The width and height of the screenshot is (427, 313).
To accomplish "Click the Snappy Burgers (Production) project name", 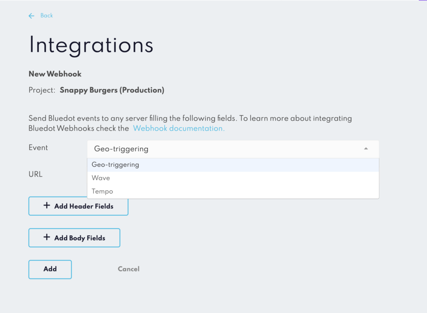I will 112,90.
